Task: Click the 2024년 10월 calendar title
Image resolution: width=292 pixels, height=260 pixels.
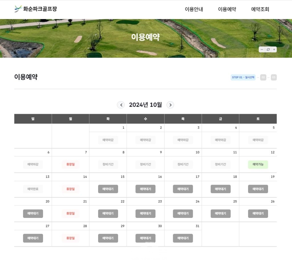Action: pyautogui.click(x=145, y=105)
